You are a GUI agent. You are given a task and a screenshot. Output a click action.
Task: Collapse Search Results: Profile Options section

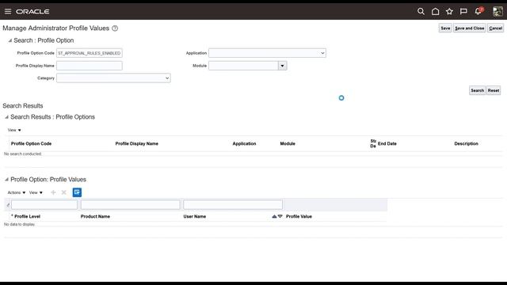point(7,117)
